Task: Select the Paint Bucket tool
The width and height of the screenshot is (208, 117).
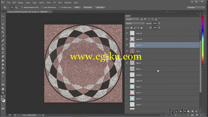Action: (x=3, y=61)
